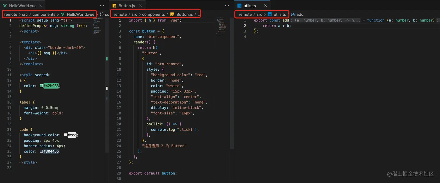
Task: Click '"这是应用 2 的 Button"' string
Action: [164, 146]
